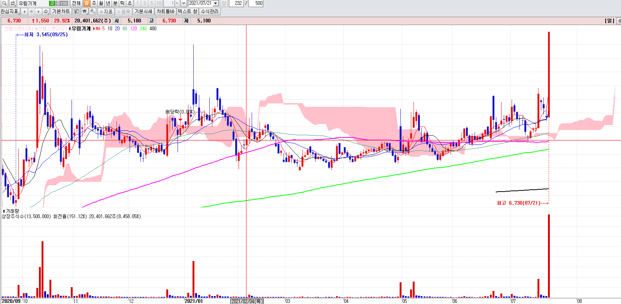
Task: Click the MA 240 legend value
Action: point(143,28)
